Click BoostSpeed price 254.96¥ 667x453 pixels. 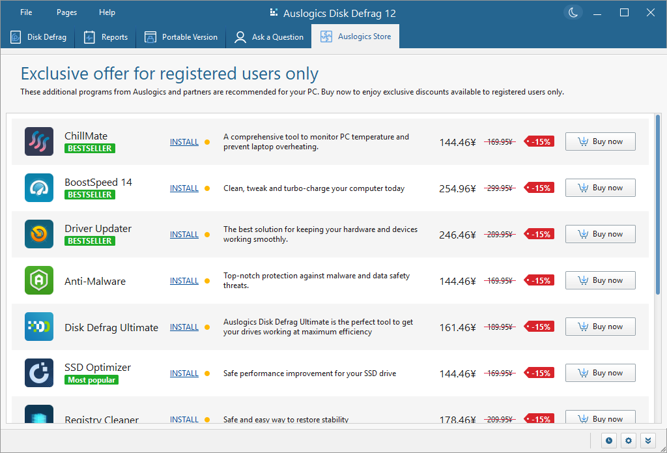(x=457, y=188)
